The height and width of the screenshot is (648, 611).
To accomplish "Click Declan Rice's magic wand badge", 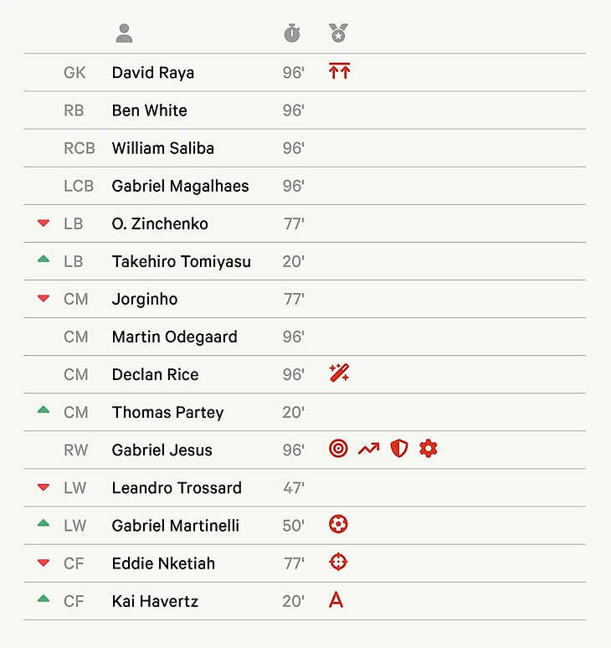I will pos(339,373).
